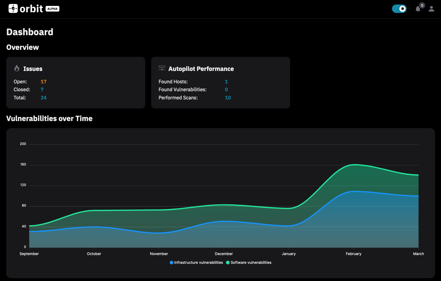Toggle Software vulnerabilities series in legend

251,262
